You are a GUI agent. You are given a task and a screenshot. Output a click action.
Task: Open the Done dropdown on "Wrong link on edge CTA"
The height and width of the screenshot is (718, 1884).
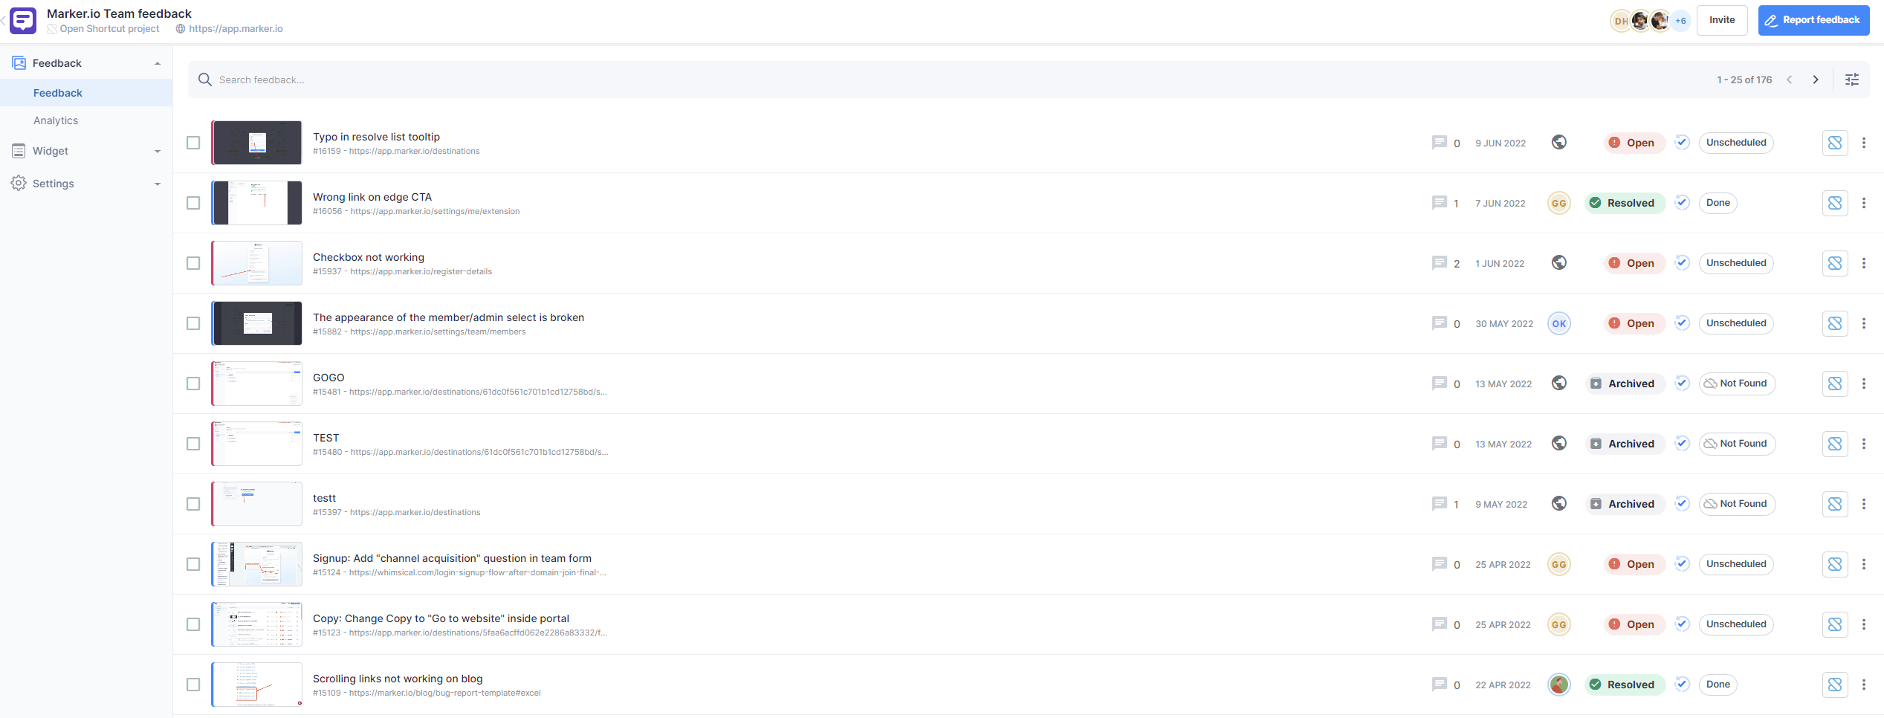tap(1718, 202)
